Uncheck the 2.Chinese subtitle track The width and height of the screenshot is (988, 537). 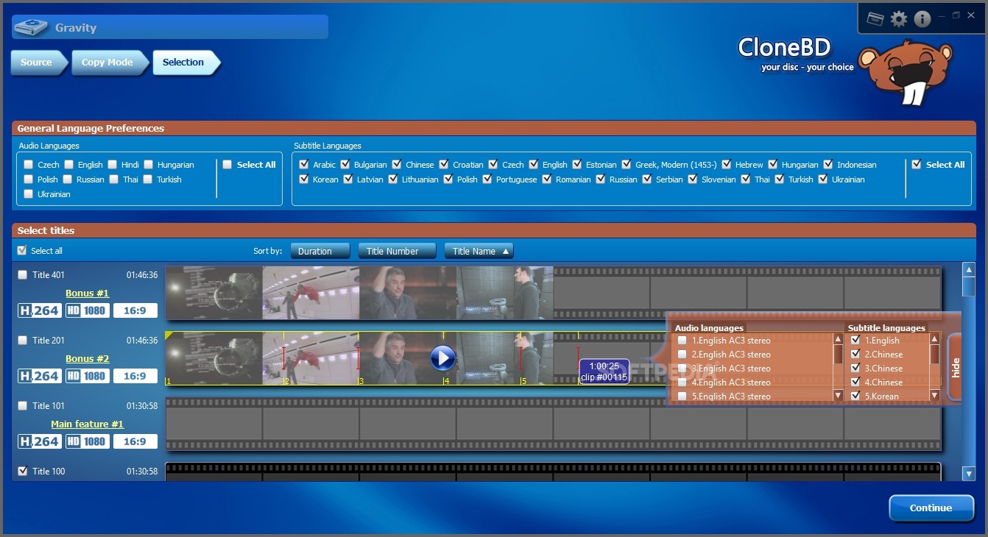coord(855,355)
